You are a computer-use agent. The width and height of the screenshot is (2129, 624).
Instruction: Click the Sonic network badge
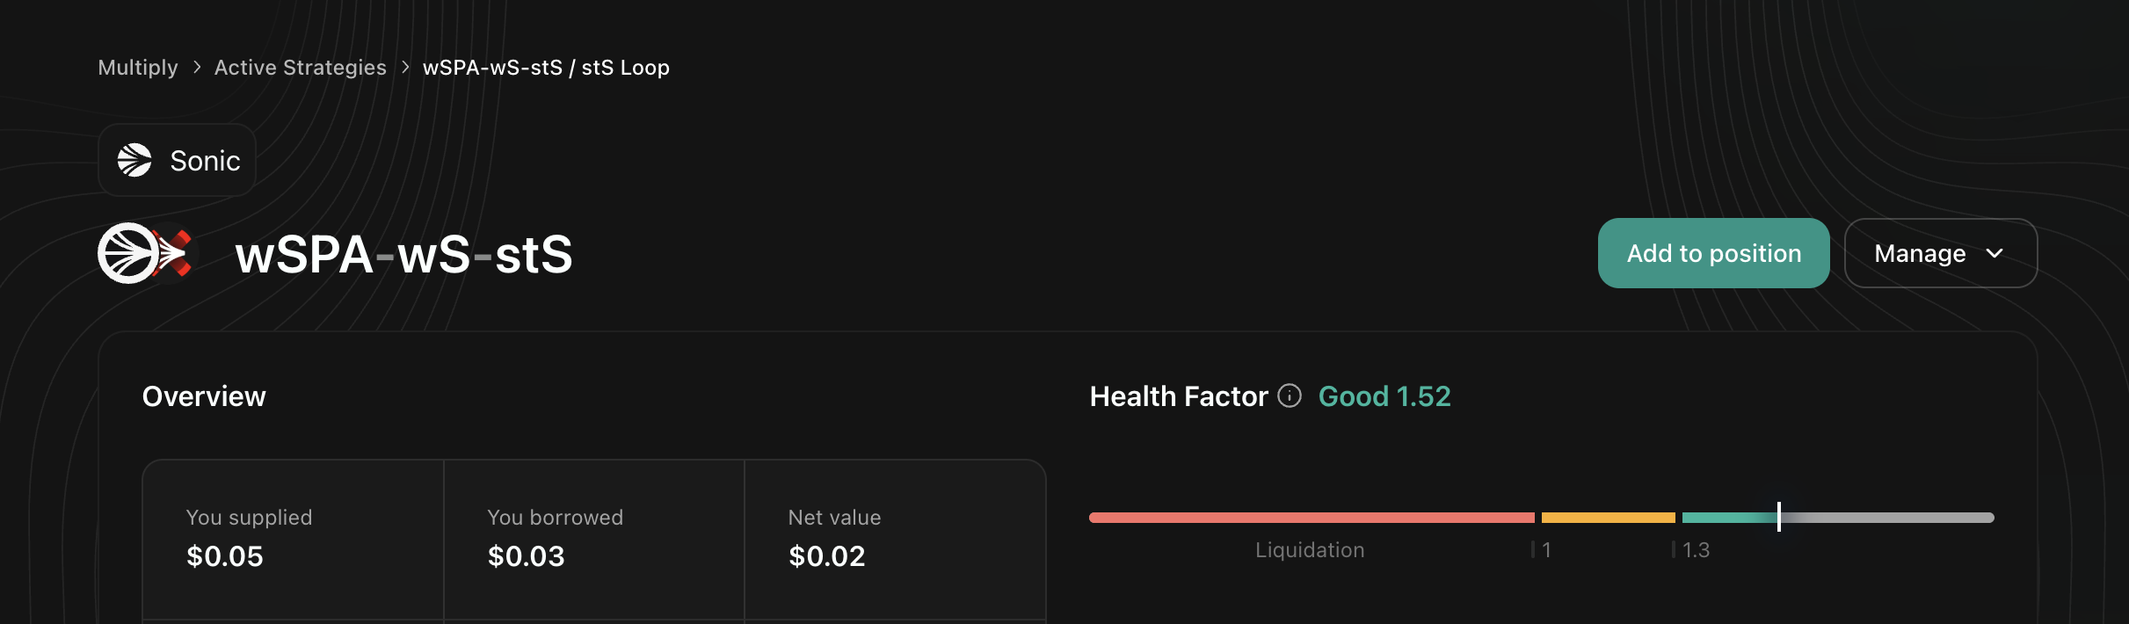178,161
